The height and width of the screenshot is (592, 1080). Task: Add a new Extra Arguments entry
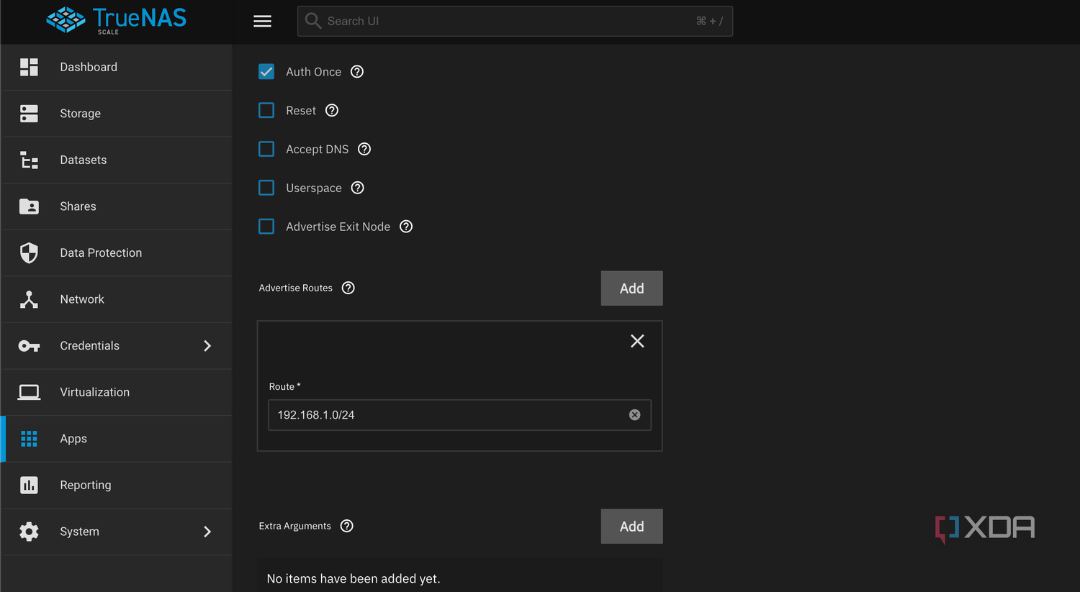tap(632, 527)
